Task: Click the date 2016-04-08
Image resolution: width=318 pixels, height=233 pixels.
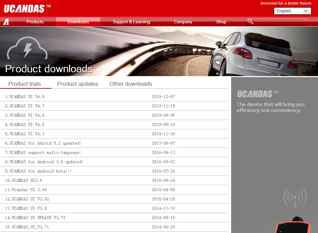Action: coord(163,190)
